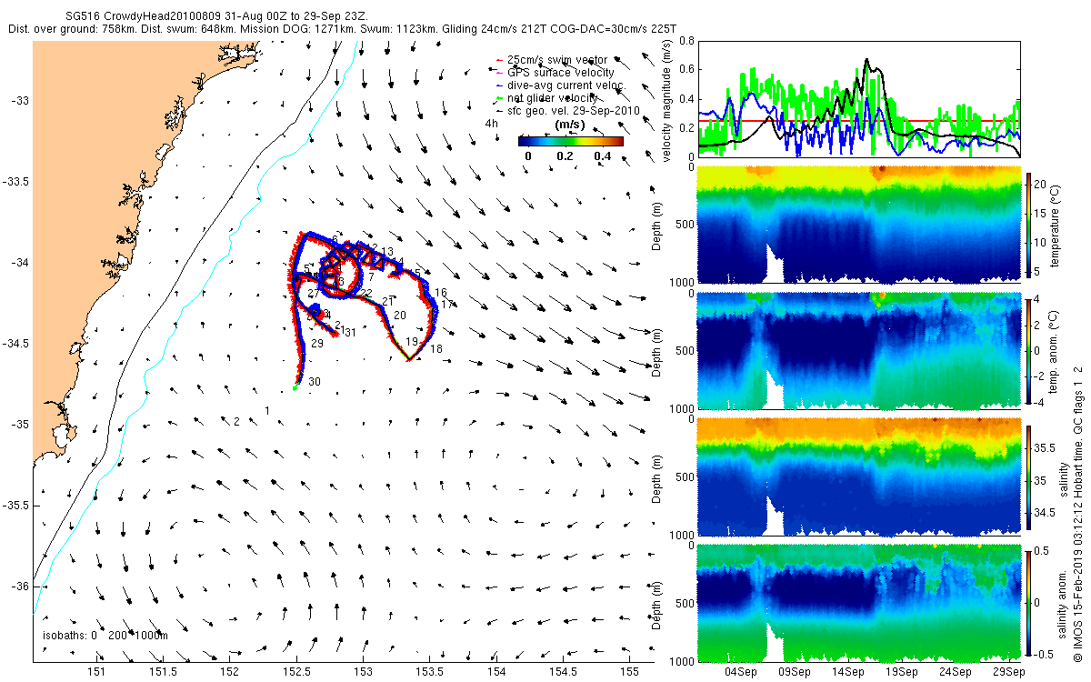Click day '18' marker on glider track

436,349
